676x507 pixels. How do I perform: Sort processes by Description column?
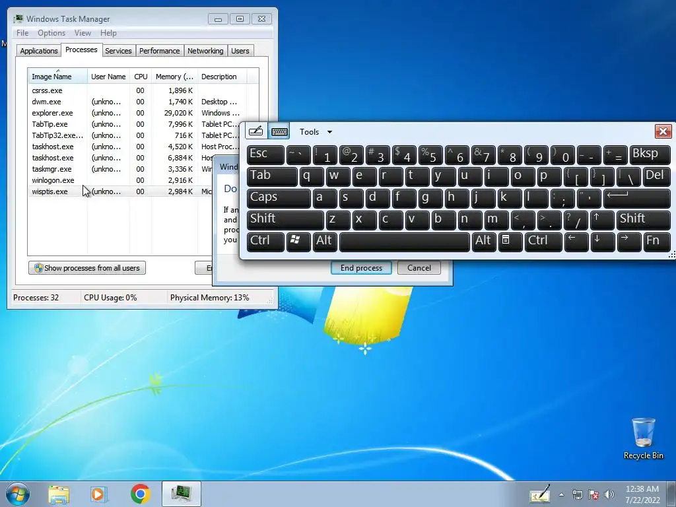click(x=222, y=77)
